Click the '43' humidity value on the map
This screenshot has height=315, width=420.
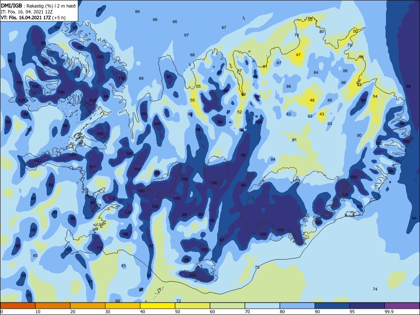click(x=322, y=114)
